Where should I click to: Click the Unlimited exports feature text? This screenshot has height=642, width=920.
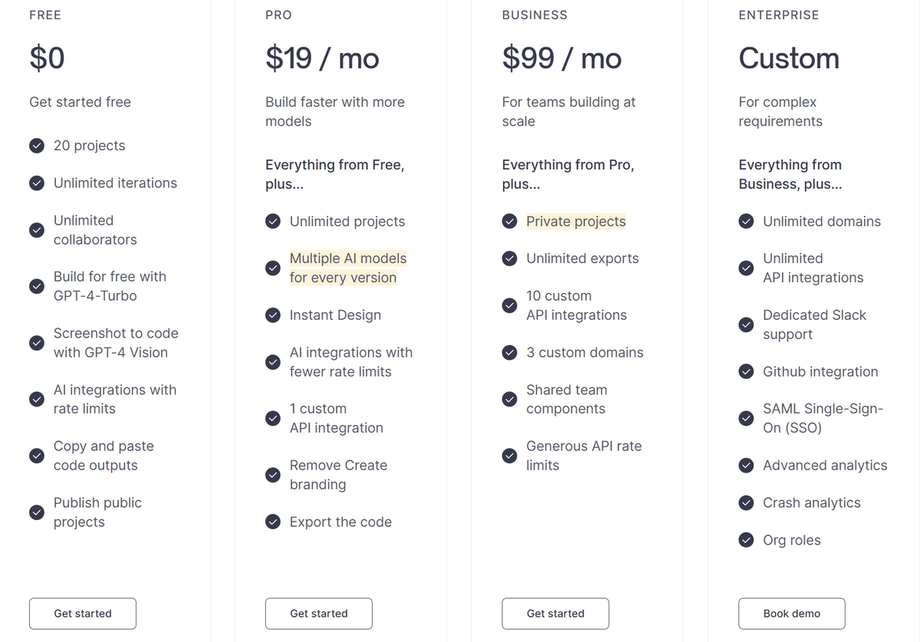(x=583, y=259)
